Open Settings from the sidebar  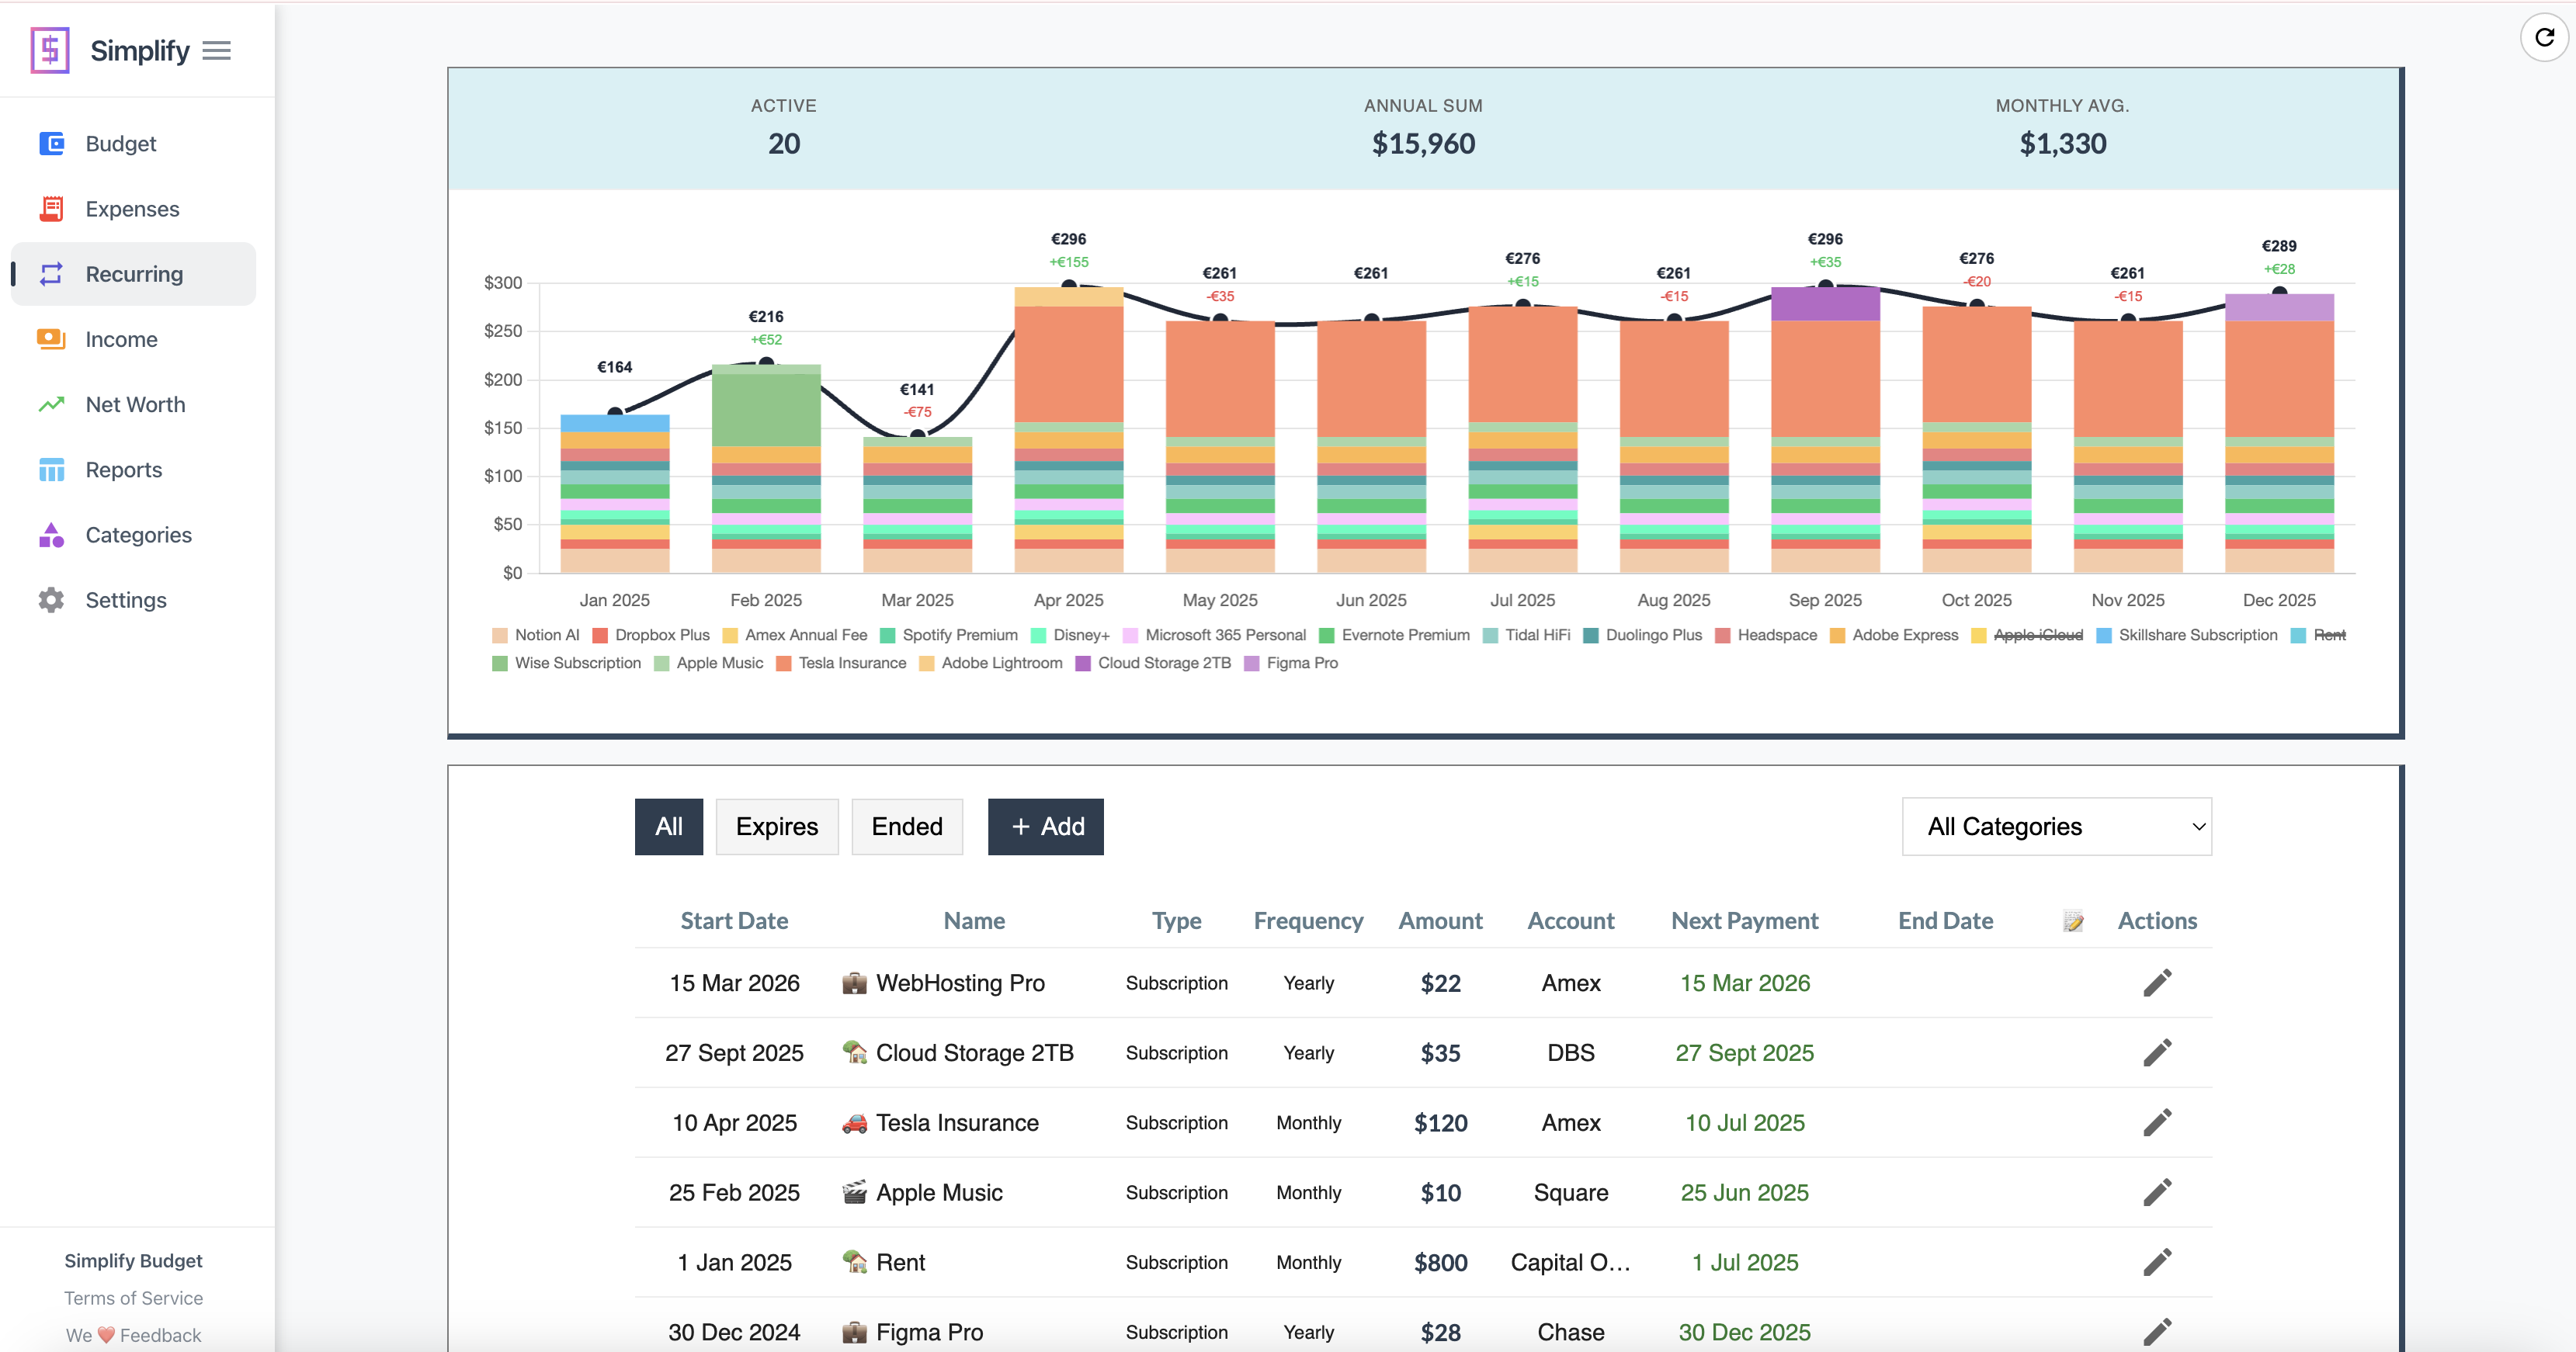click(133, 600)
